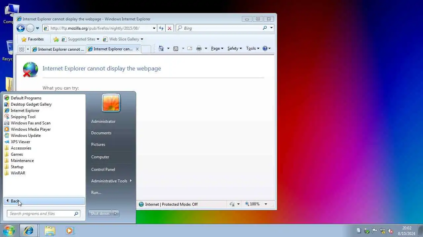Click the user account picture
423x237 pixels.
pyautogui.click(x=111, y=103)
